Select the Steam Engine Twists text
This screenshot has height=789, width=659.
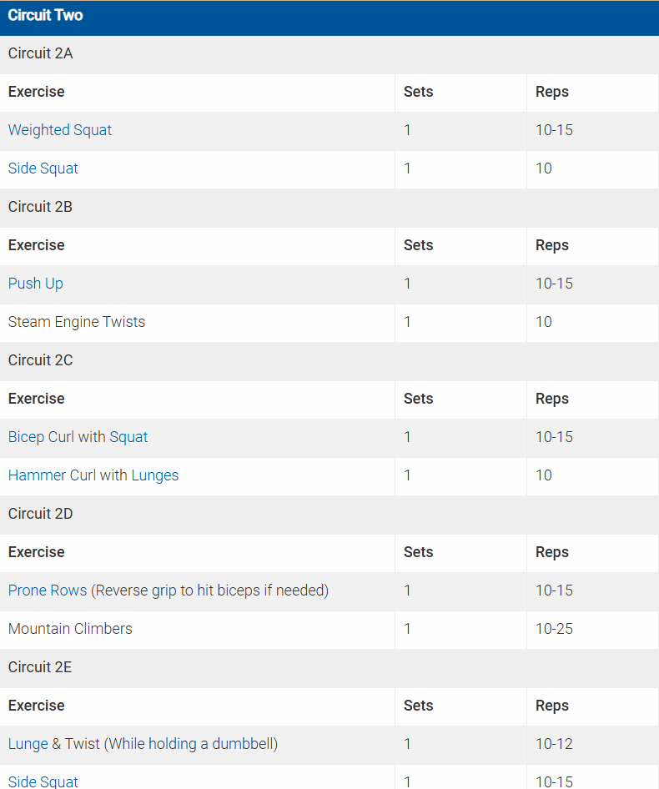point(77,322)
